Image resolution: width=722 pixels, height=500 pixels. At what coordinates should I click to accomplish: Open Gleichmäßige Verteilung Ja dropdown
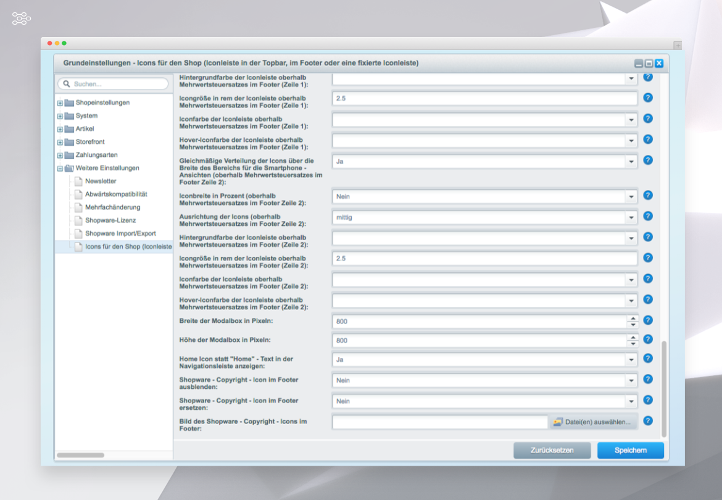pos(631,162)
